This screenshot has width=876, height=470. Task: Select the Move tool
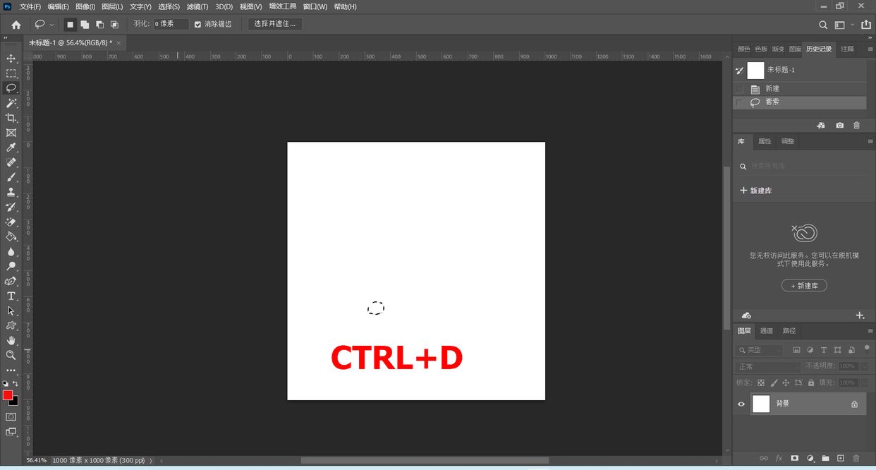[11, 59]
